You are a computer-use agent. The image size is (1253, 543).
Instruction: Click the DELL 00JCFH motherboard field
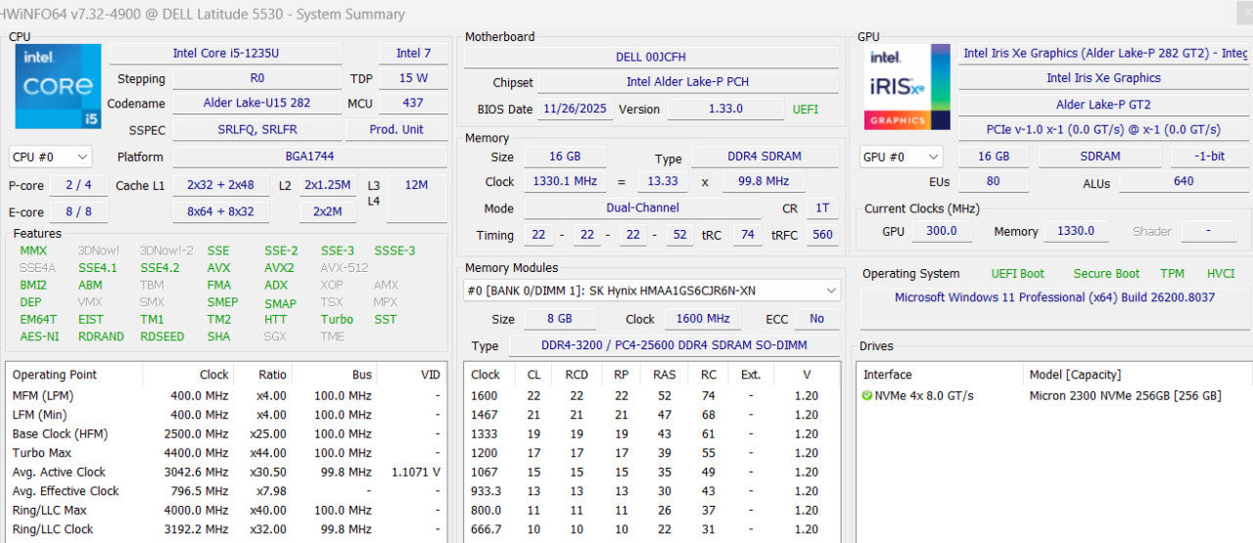click(651, 57)
